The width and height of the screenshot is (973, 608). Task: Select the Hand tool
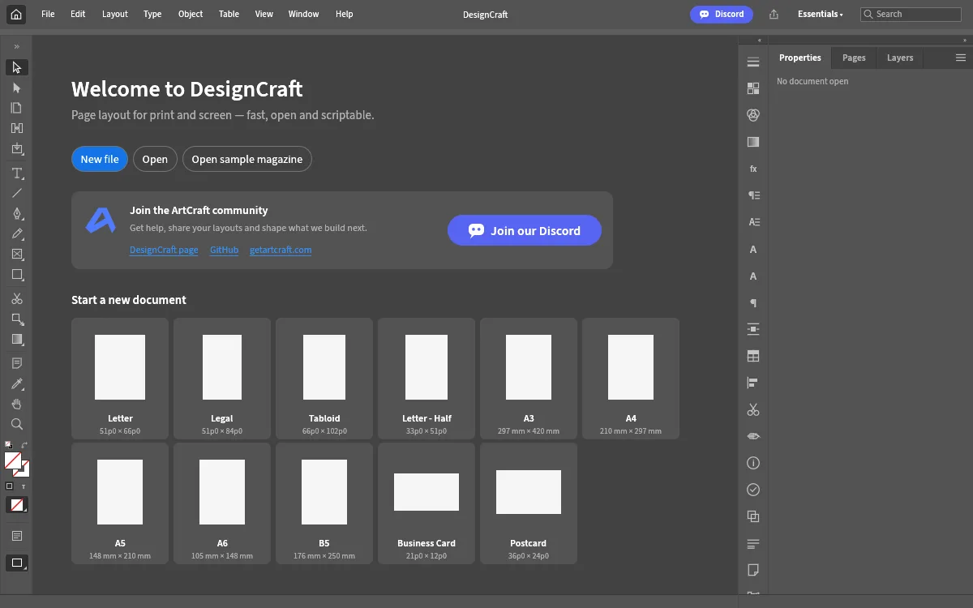tap(17, 404)
